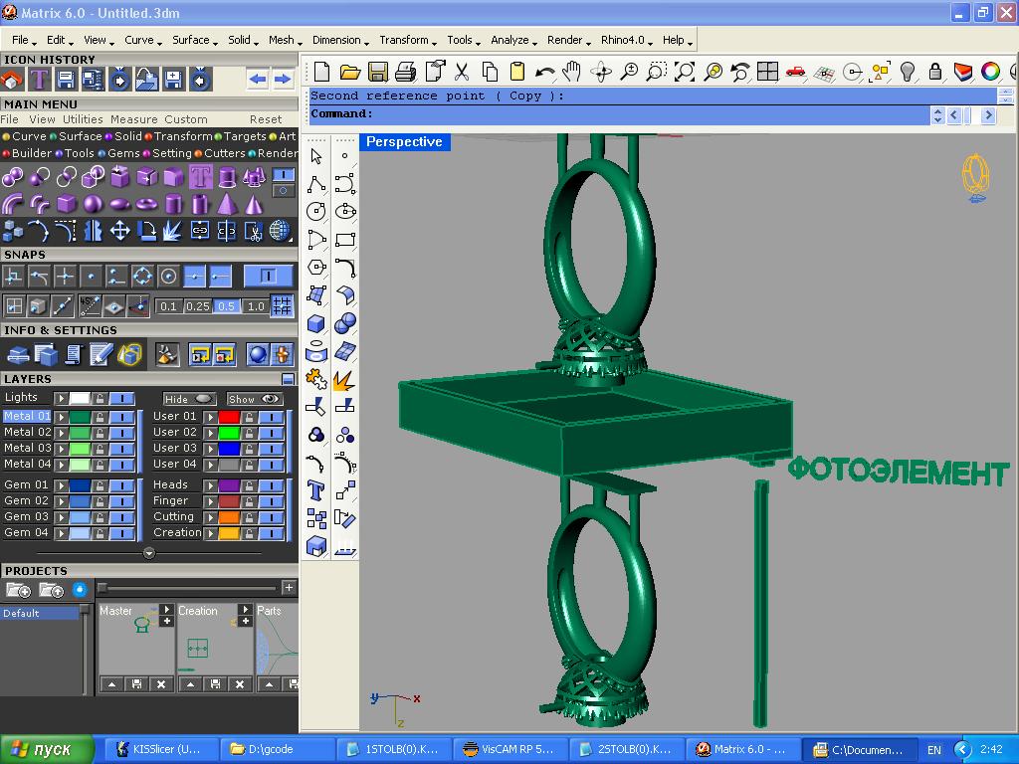Viewport: 1019px width, 764px height.
Task: Click the Four Viewports layout icon
Action: point(767,72)
